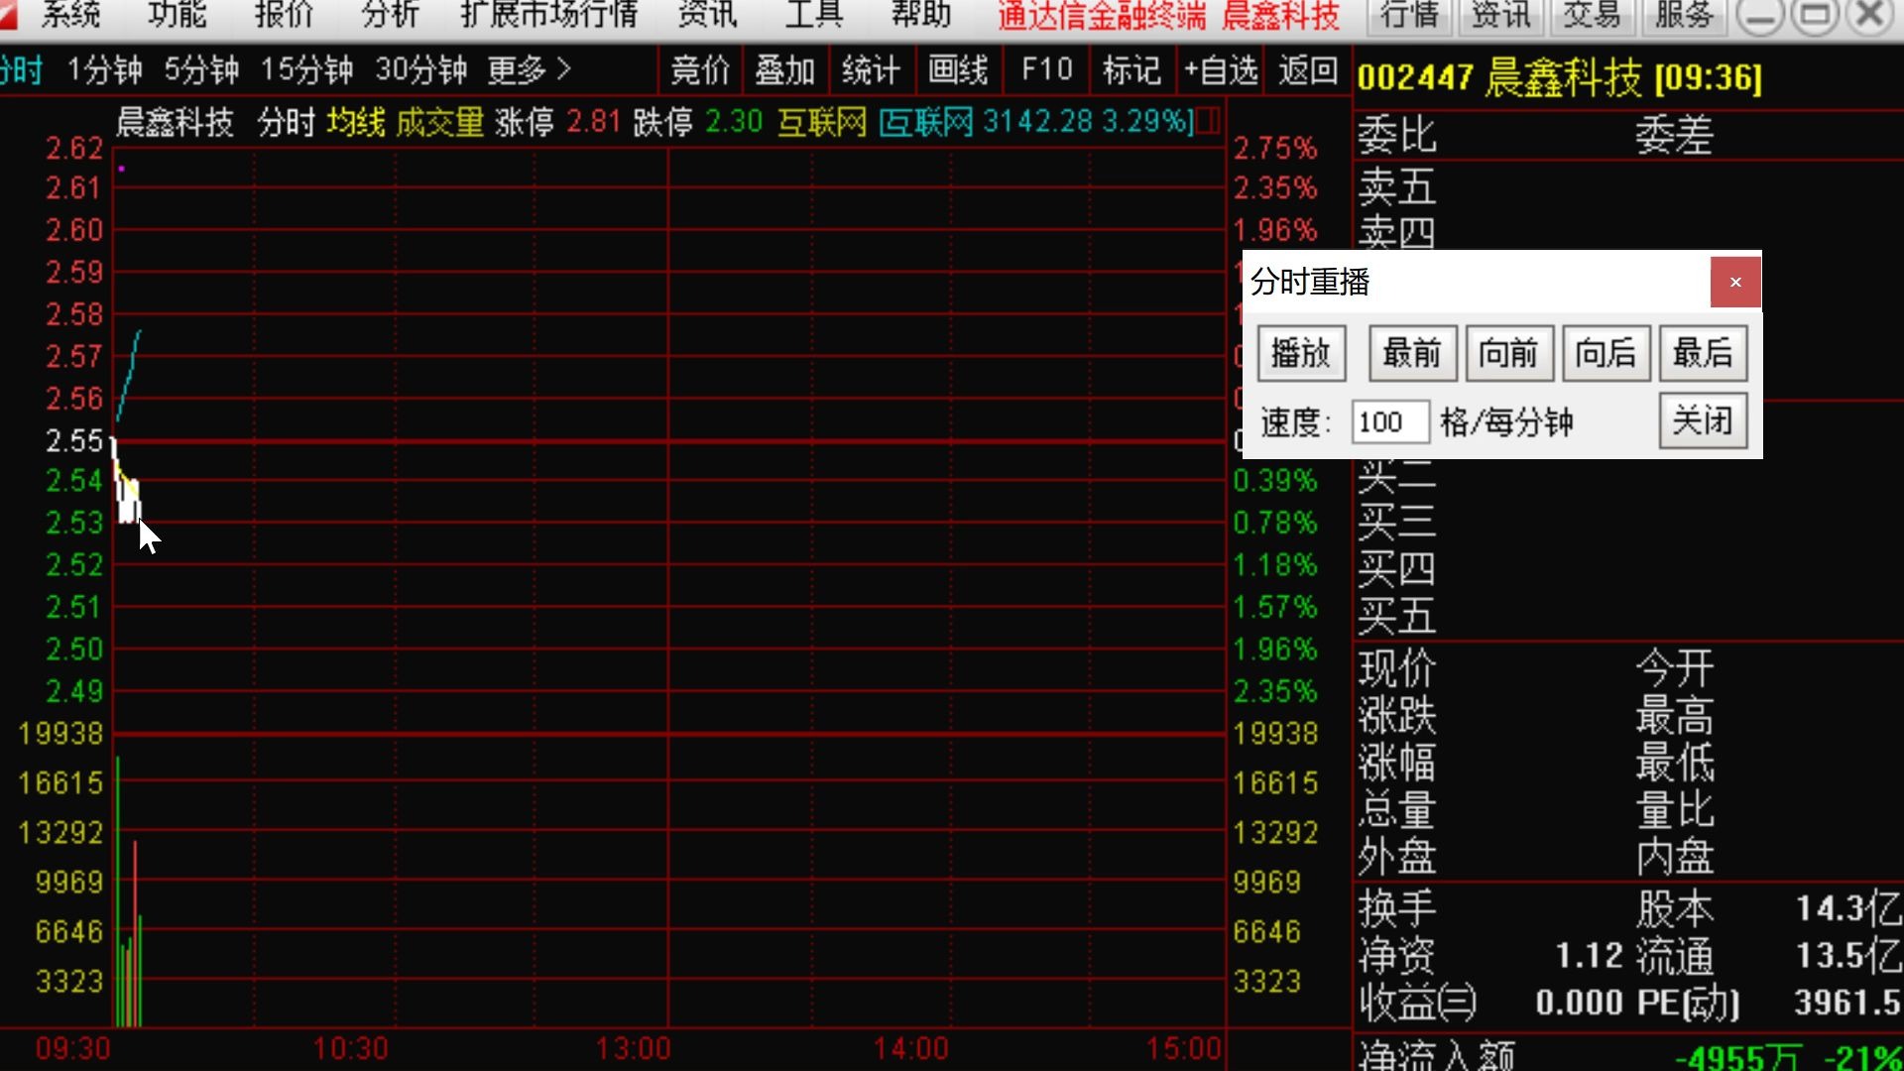This screenshot has height=1071, width=1904.
Task: Step with 向后 button
Action: (x=1606, y=353)
